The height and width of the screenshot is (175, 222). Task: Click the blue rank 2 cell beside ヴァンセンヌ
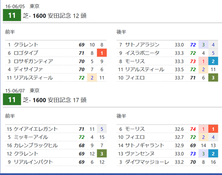click(x=213, y=154)
